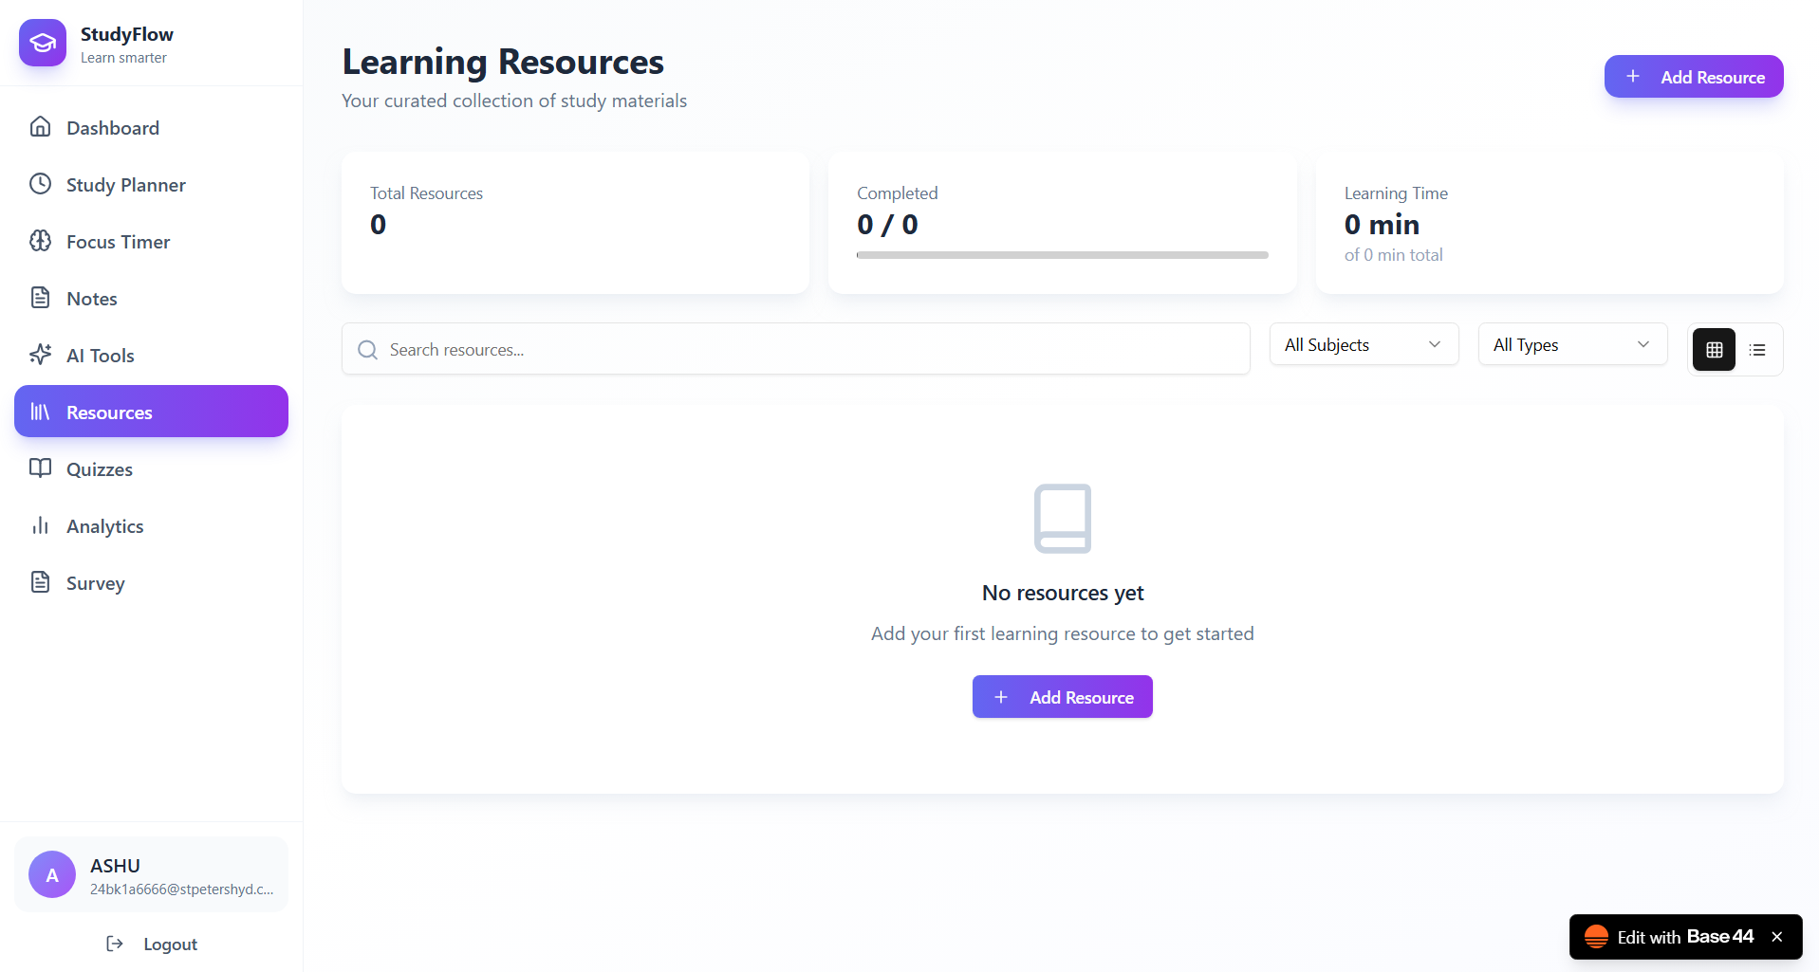Open the All Types dropdown
The width and height of the screenshot is (1819, 972).
[x=1572, y=344]
